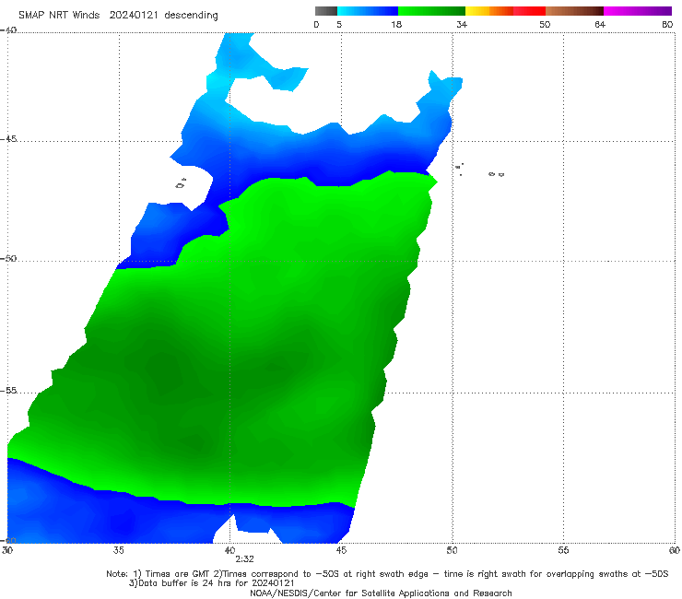Click the longitude label '55' on the bottom axis
This screenshot has width=682, height=599.
[x=563, y=550]
